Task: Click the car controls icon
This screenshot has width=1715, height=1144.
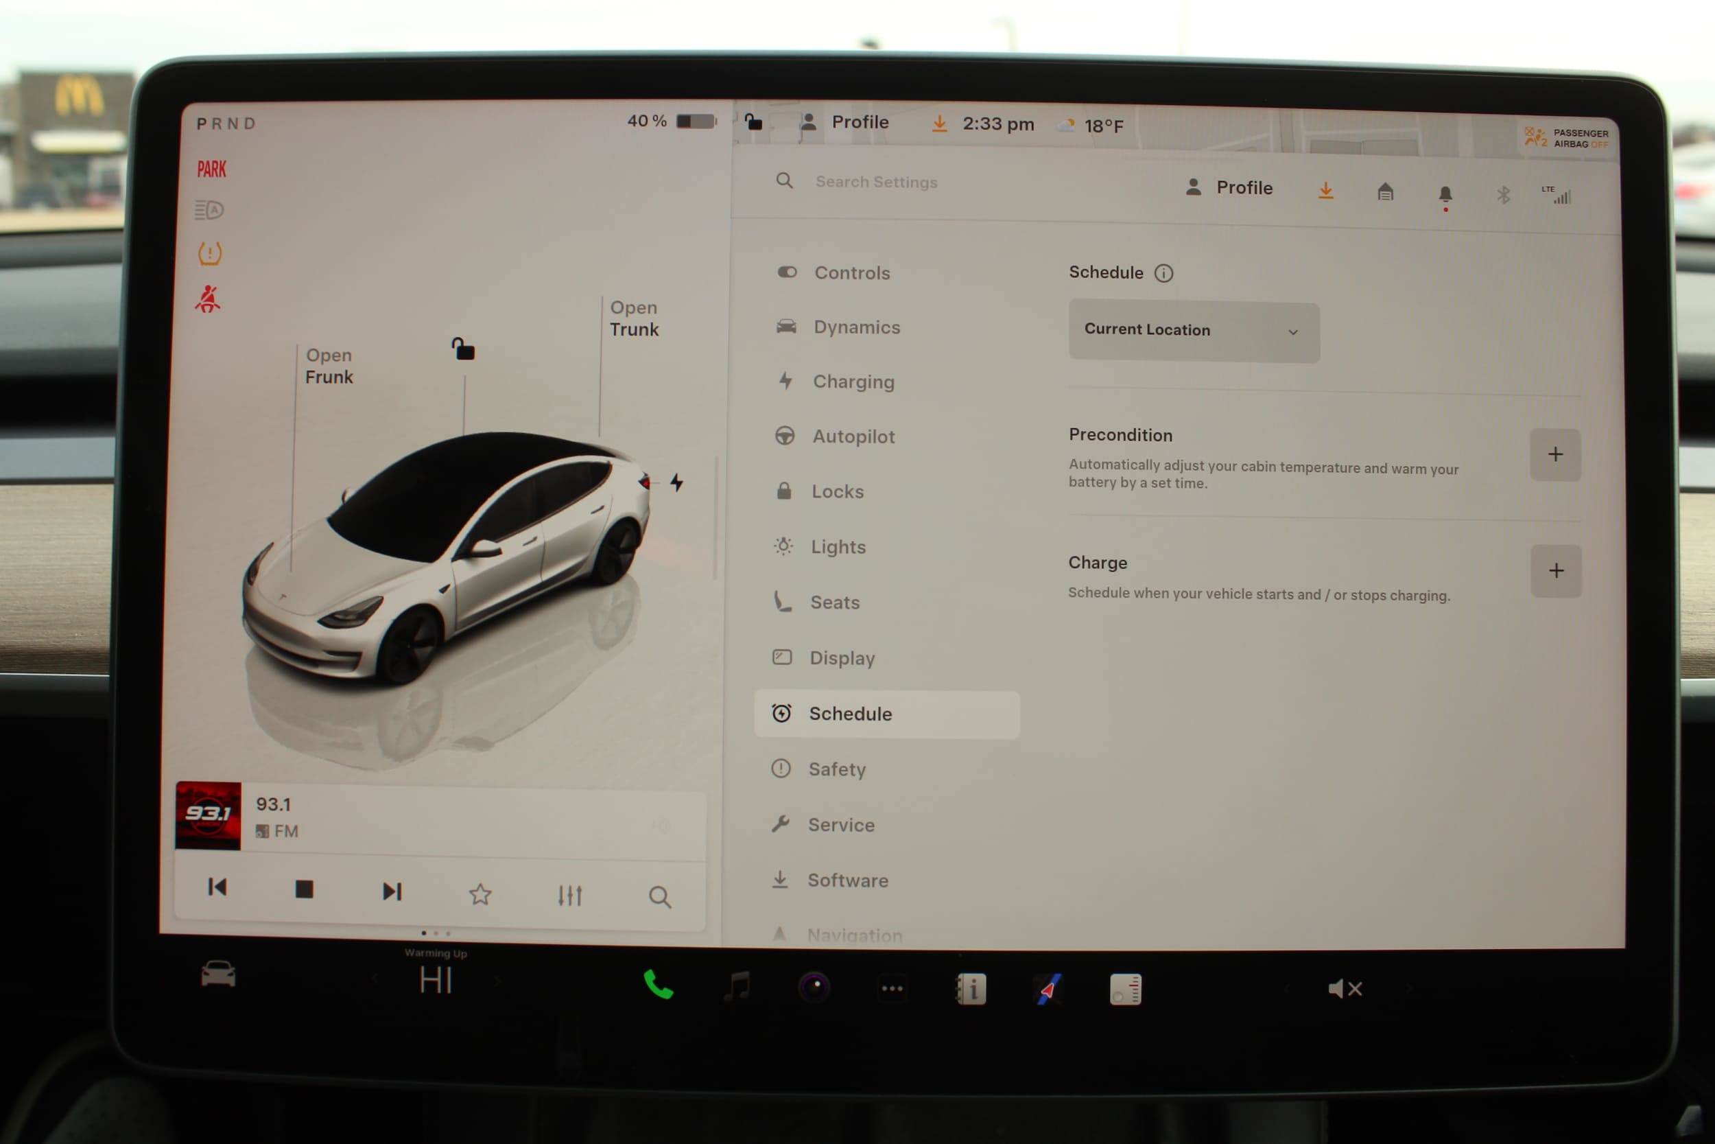Action: click(218, 974)
